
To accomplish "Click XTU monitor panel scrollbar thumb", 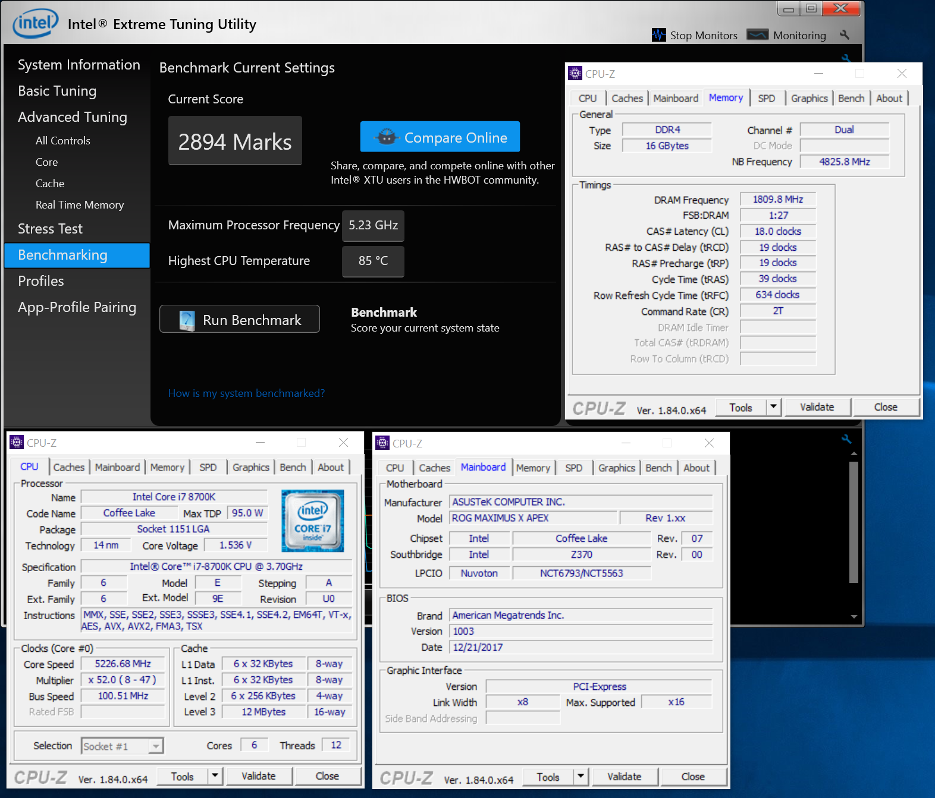I will point(854,522).
